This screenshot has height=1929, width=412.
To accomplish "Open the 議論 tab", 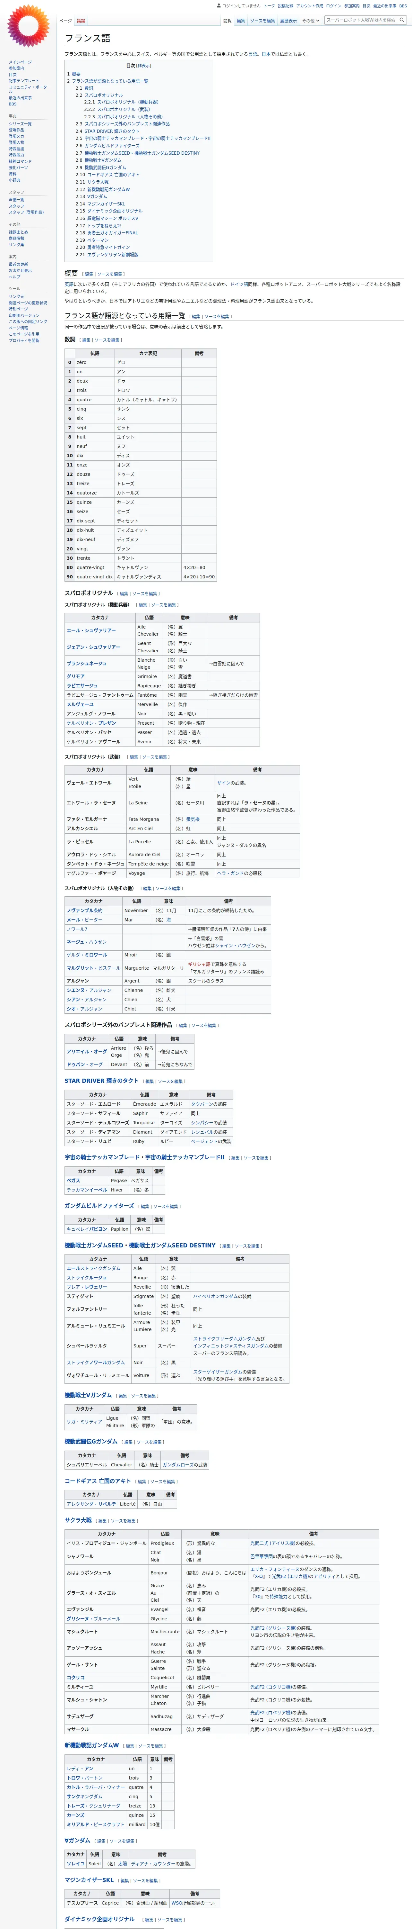I will 81,21.
